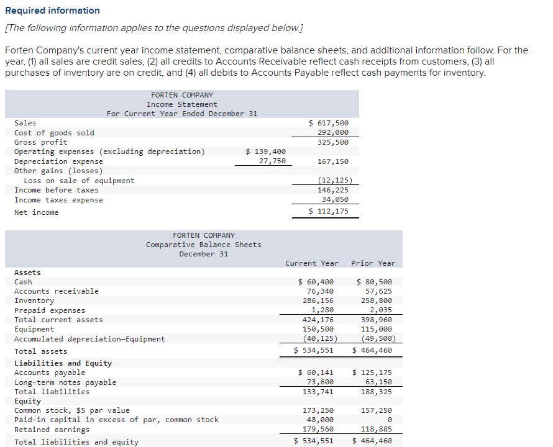Click the Depreciation expense amount 27,750

(x=272, y=161)
